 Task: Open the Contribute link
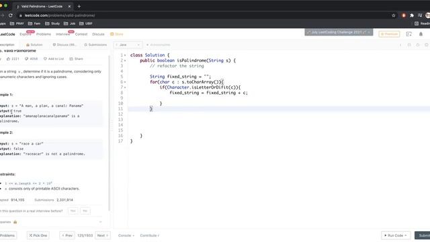click(x=150, y=235)
